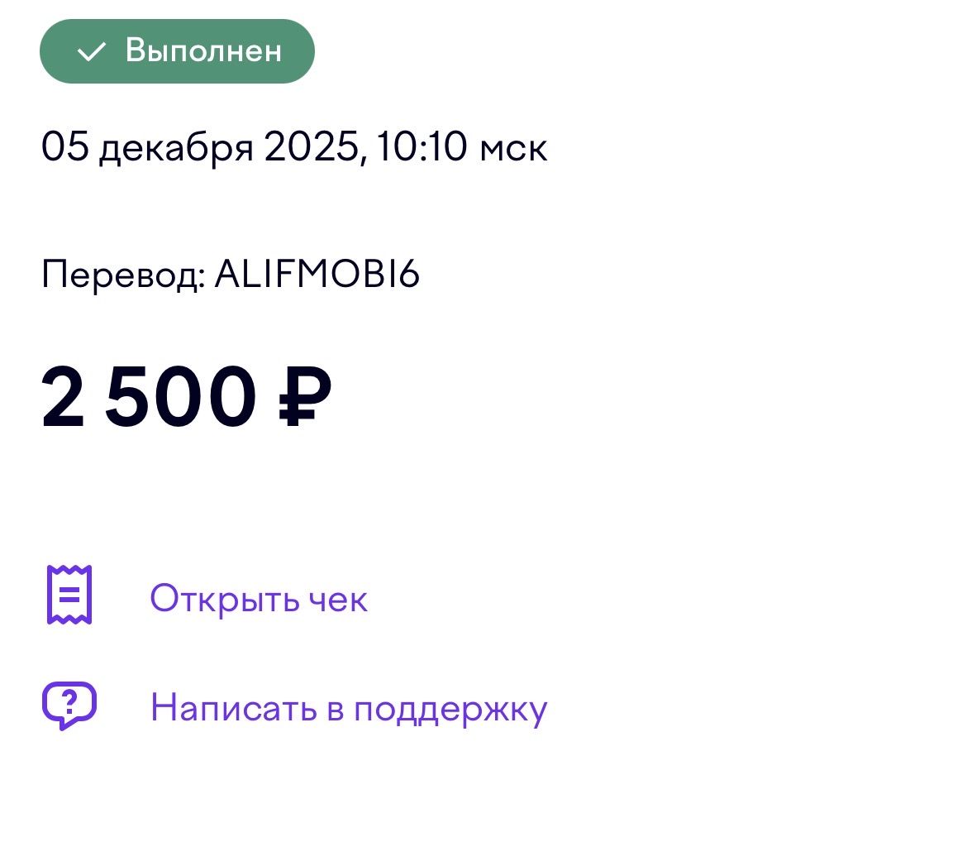Click the "500" part of the amount

coord(179,399)
